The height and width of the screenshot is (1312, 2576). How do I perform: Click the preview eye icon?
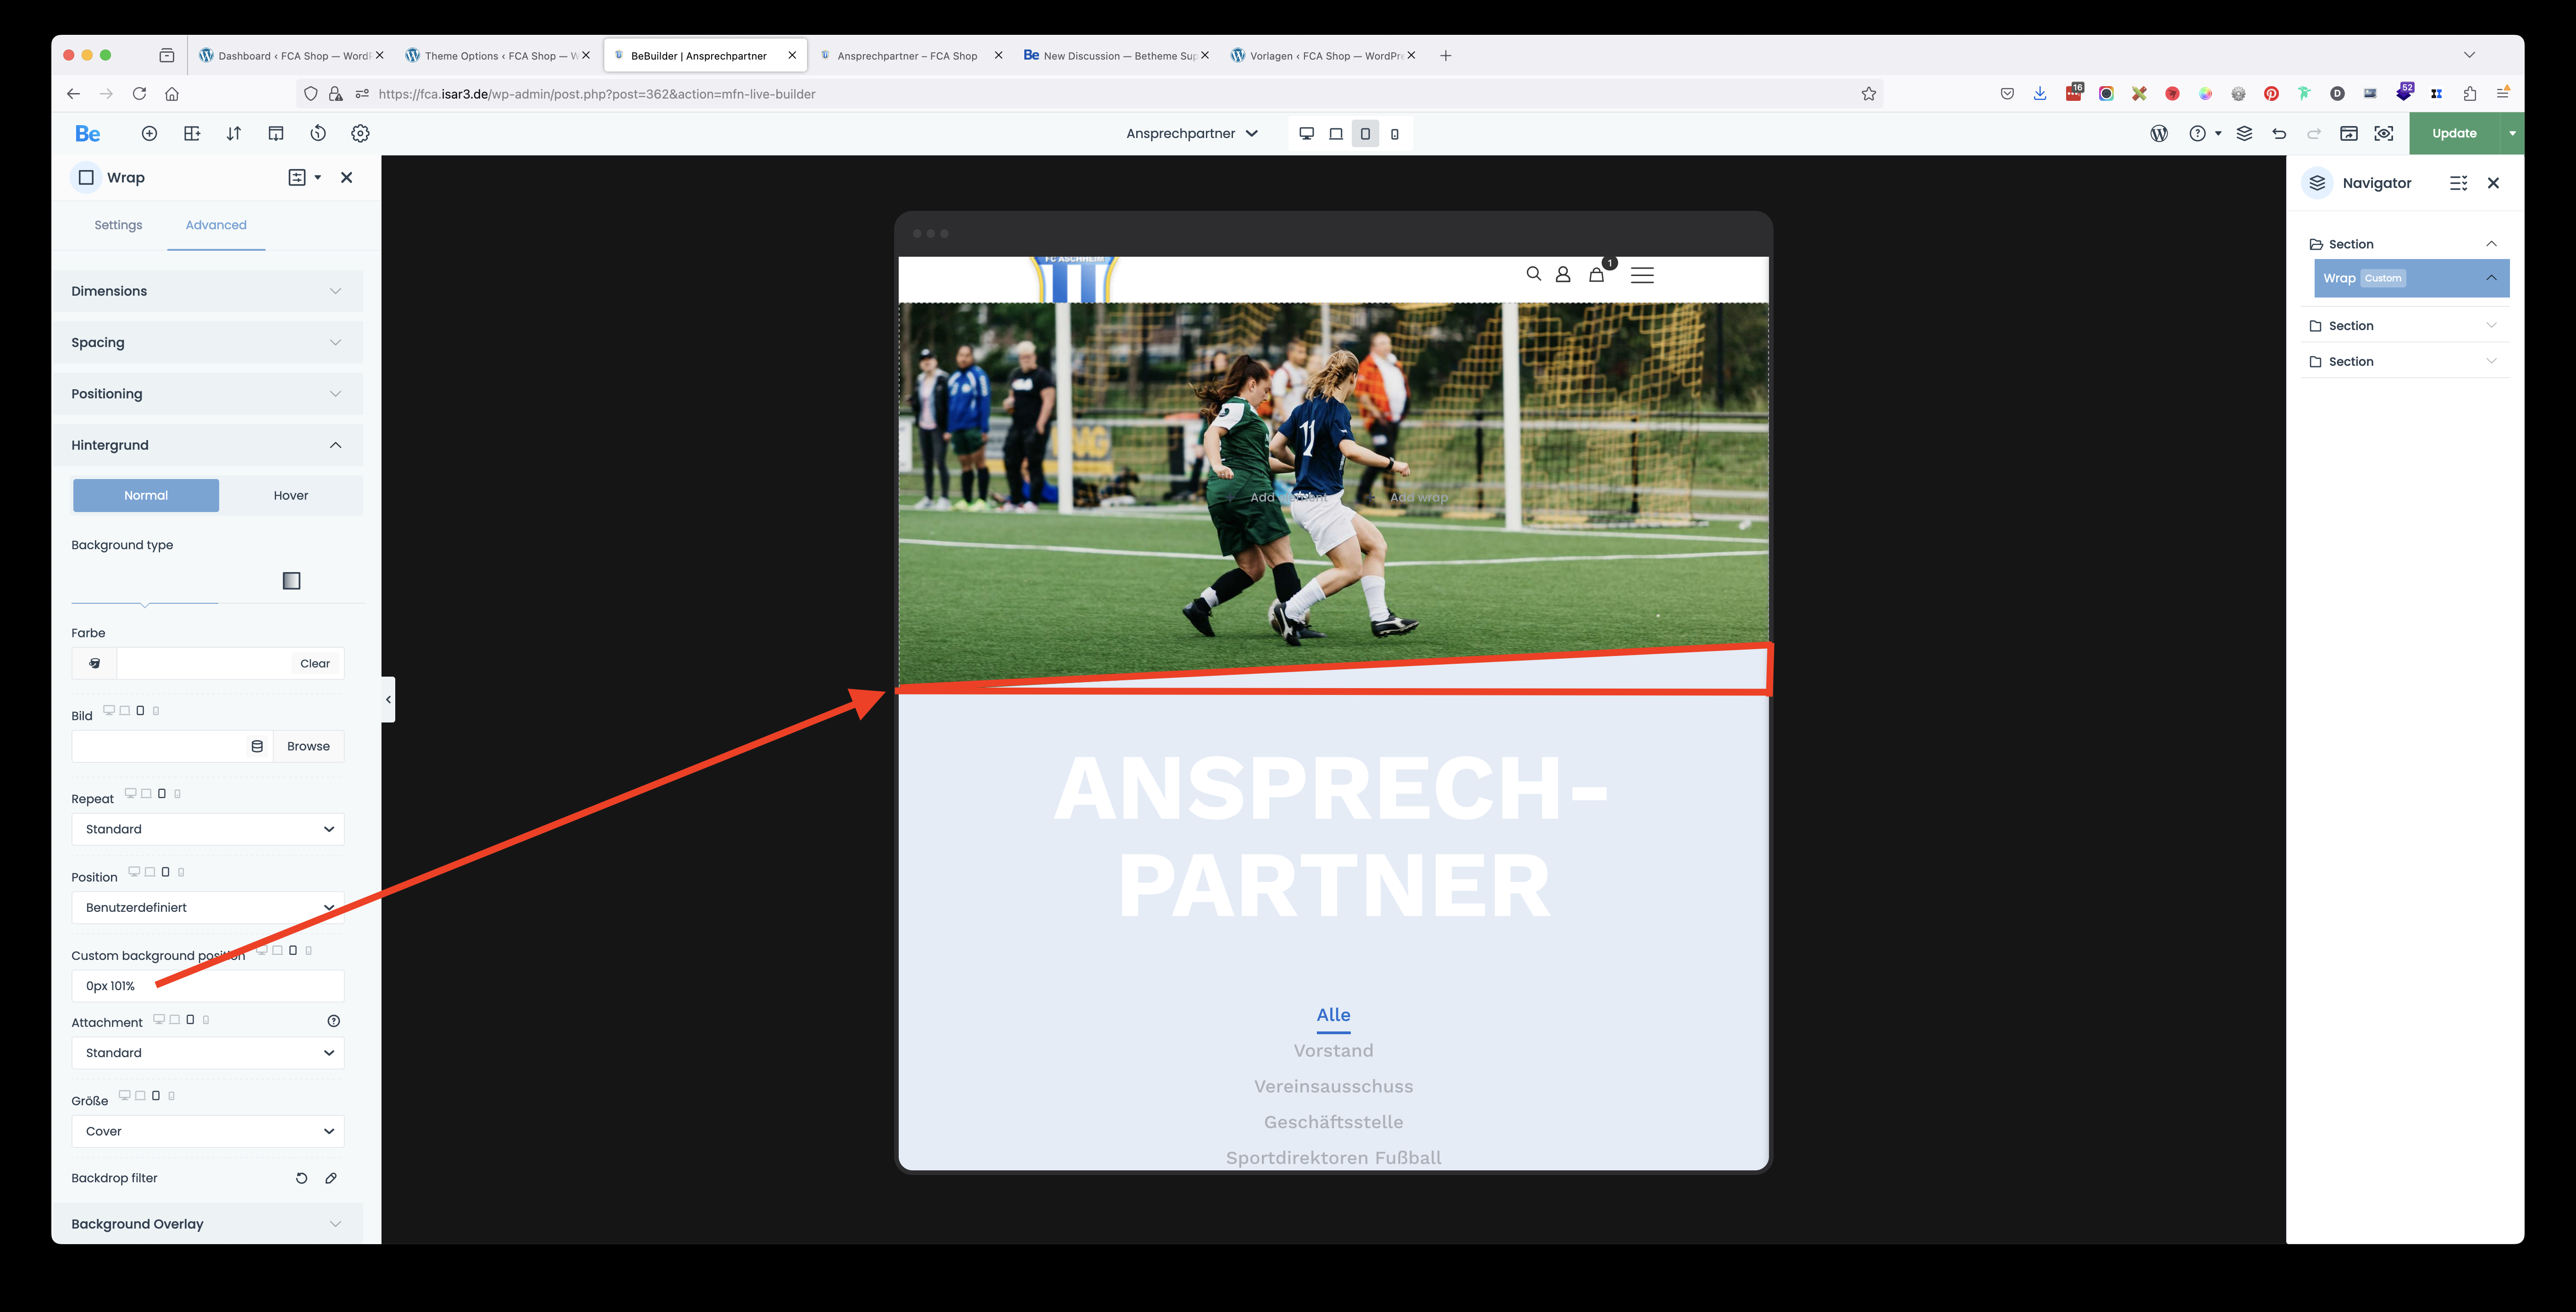pyautogui.click(x=2384, y=134)
